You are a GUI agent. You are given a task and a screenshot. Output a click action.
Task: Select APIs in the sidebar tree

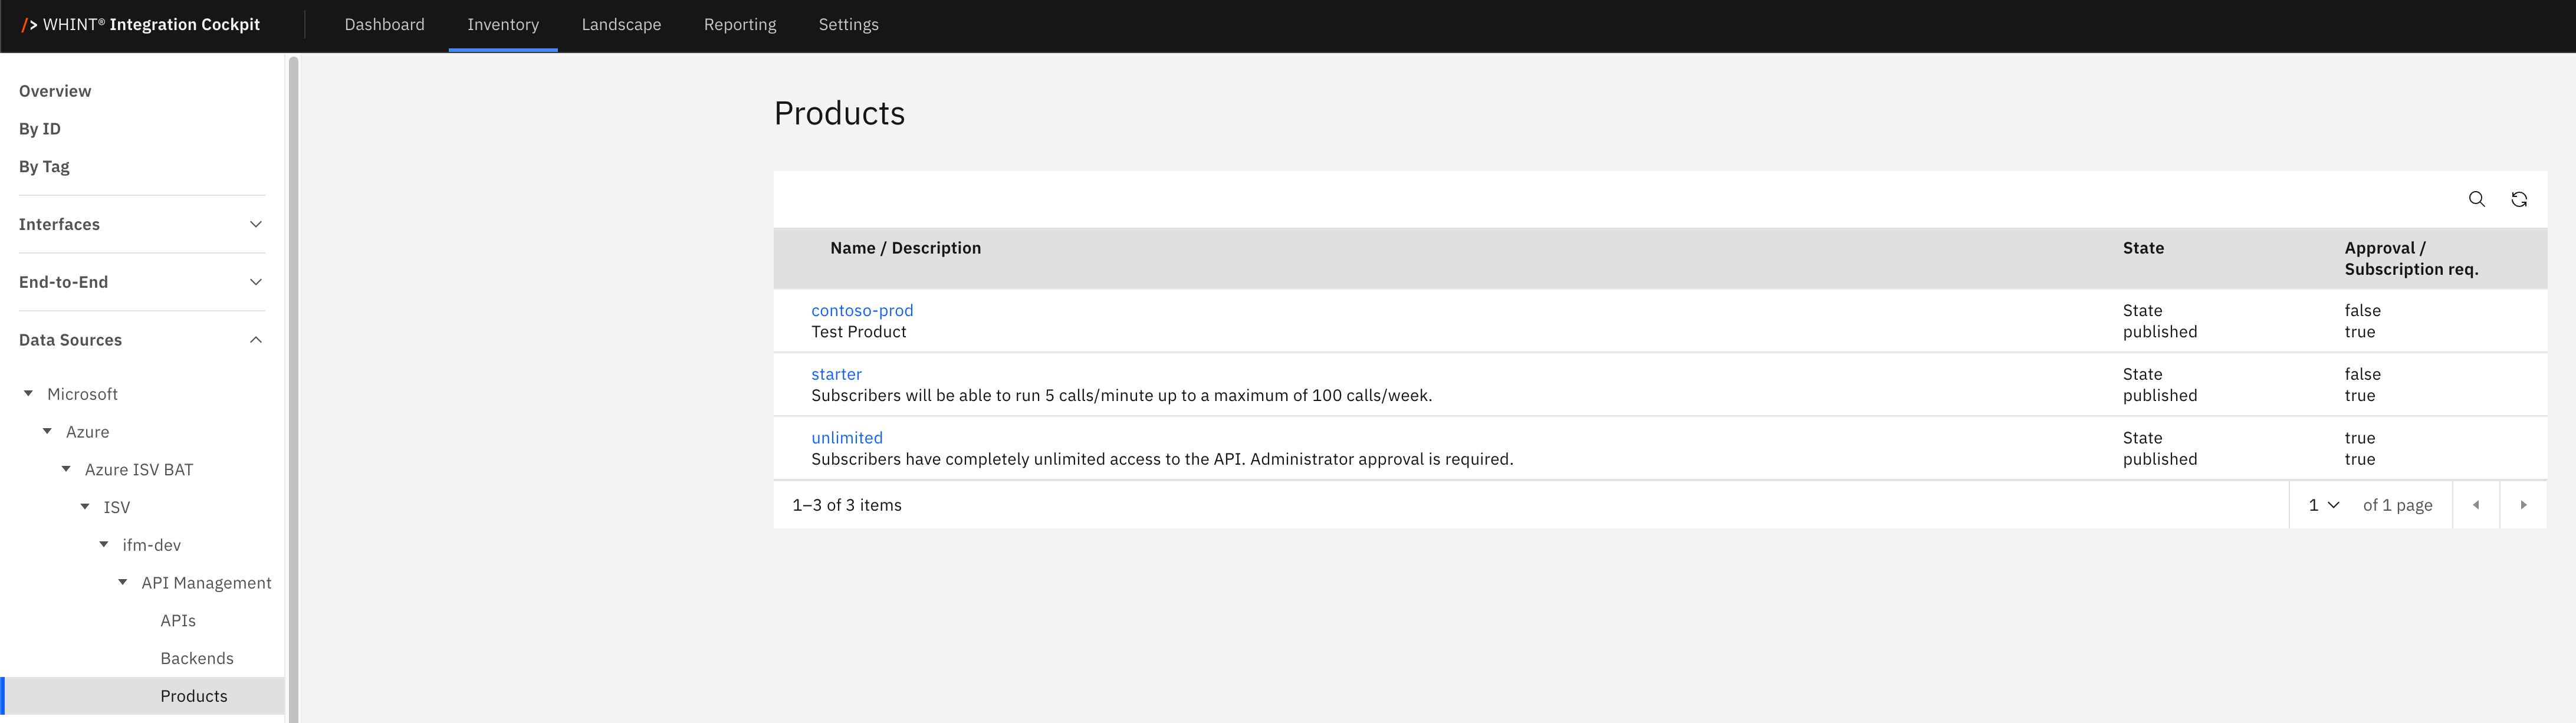pos(178,621)
